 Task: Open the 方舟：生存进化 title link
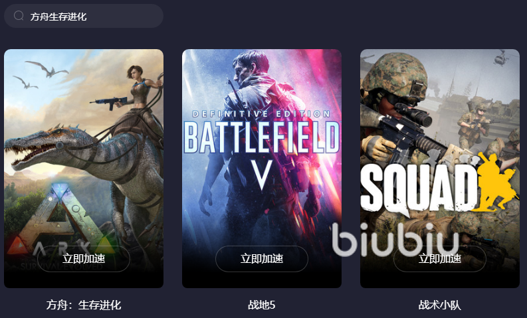(84, 305)
